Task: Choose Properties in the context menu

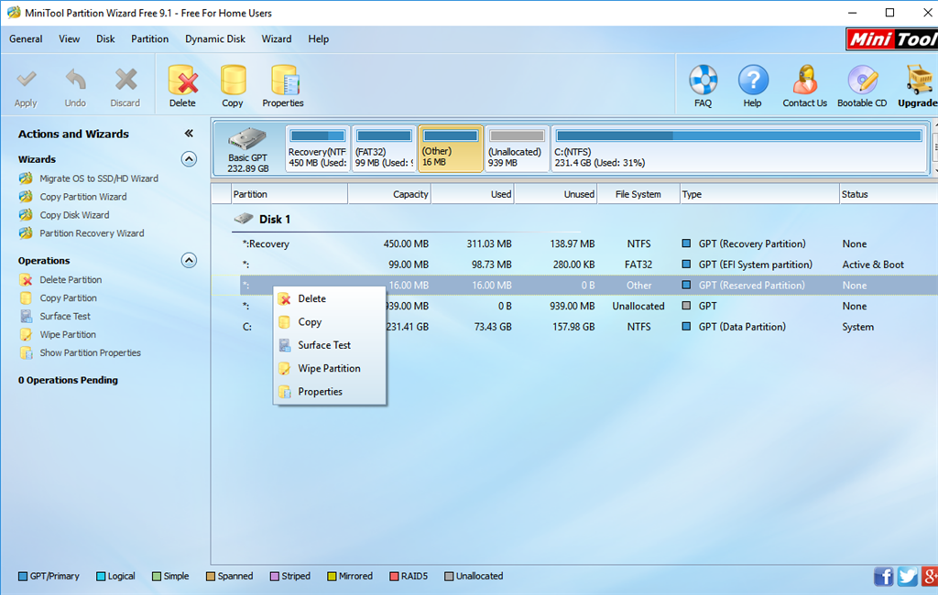Action: (329, 392)
